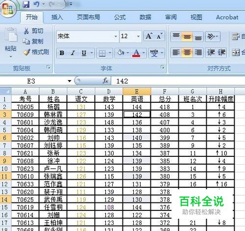
Task: Increase font size with large A icon
Action: point(149,36)
